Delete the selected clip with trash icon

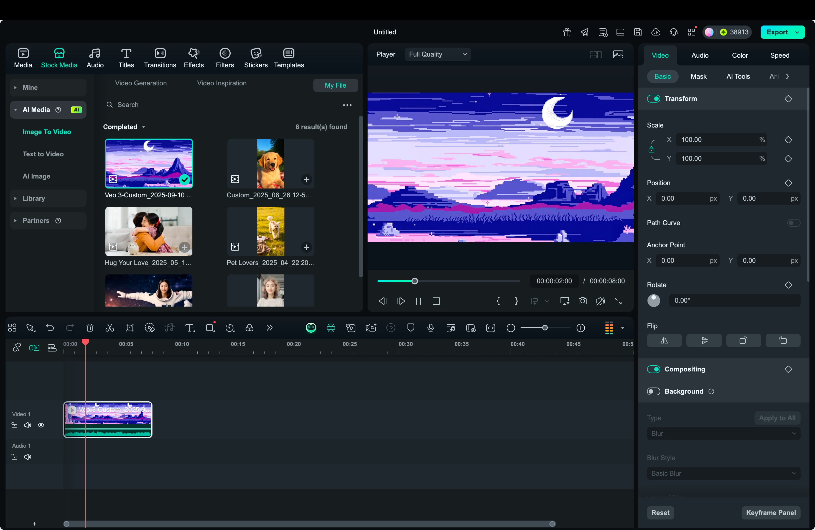click(90, 328)
